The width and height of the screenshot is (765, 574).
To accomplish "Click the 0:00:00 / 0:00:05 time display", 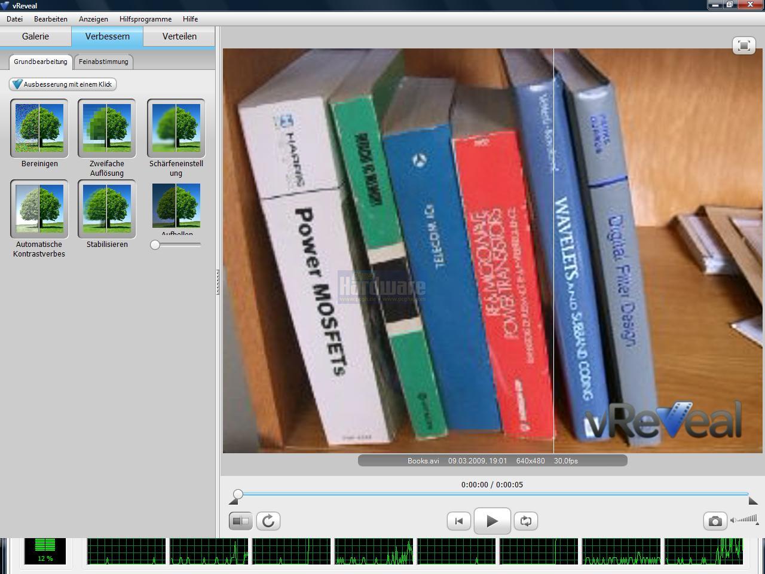I will (x=492, y=485).
